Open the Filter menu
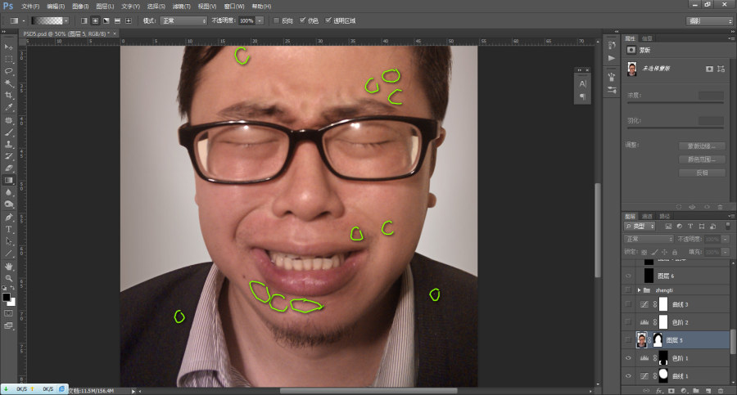Image resolution: width=737 pixels, height=395 pixels. pos(182,6)
